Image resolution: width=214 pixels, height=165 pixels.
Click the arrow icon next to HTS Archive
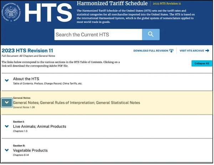click(207, 50)
